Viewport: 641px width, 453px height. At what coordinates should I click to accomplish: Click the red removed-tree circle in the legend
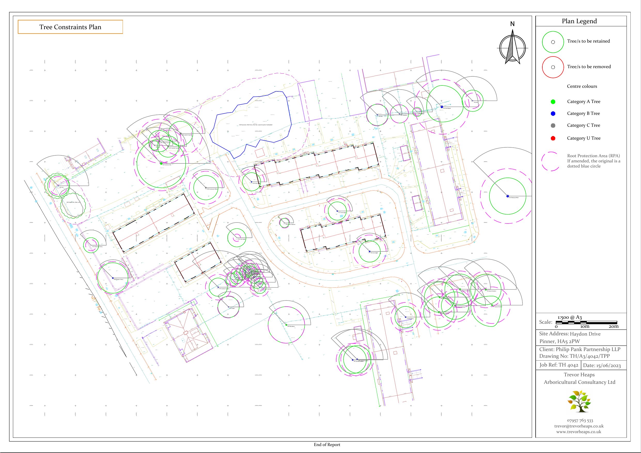click(x=553, y=67)
